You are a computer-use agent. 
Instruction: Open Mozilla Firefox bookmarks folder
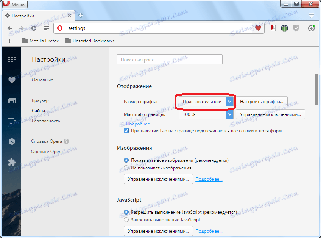[x=40, y=41]
